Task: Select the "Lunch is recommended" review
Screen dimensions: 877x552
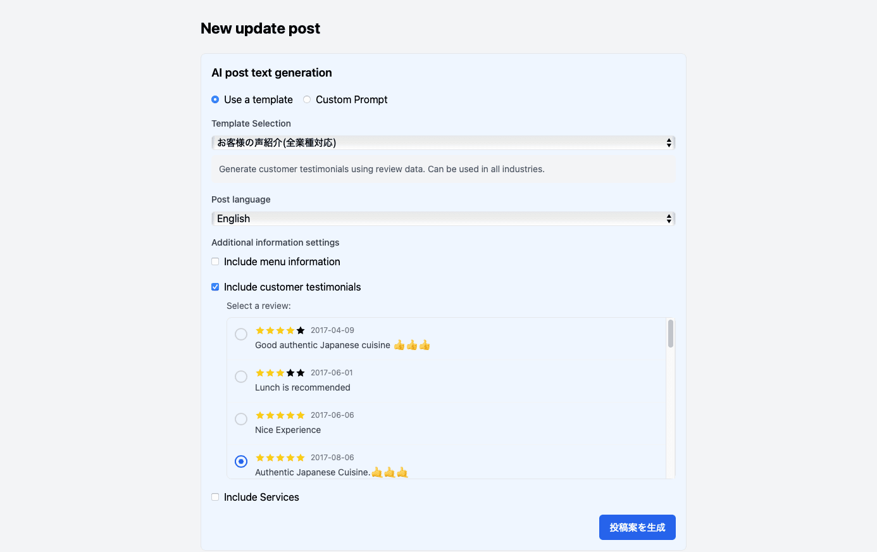Action: click(x=240, y=376)
